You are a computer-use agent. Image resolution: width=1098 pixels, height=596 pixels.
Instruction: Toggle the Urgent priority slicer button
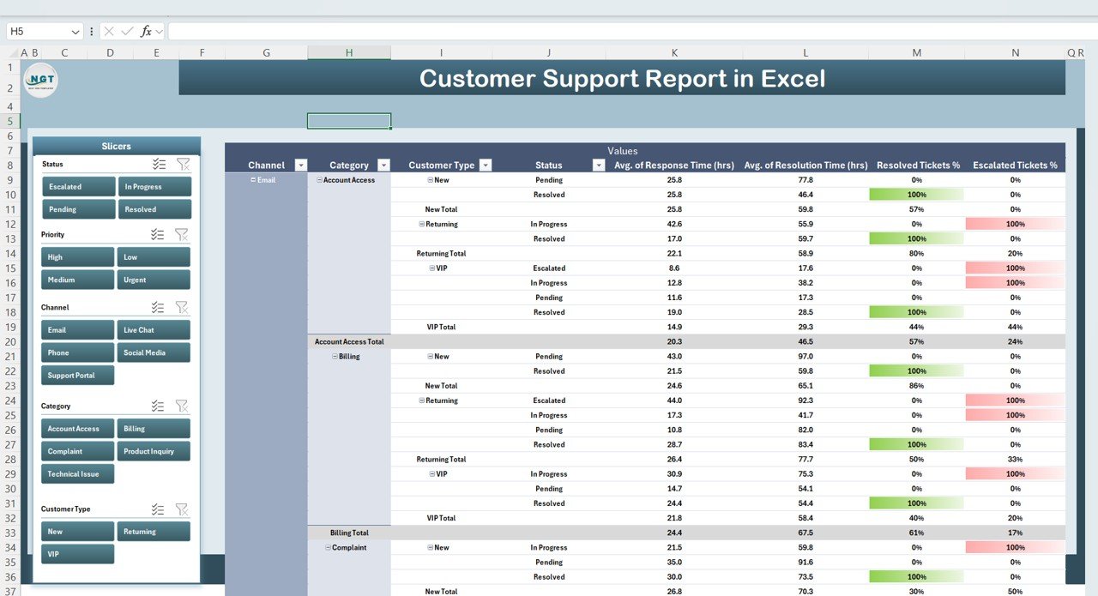click(x=154, y=280)
